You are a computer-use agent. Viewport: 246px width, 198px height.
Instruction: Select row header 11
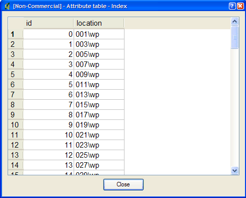pyautogui.click(x=16, y=135)
